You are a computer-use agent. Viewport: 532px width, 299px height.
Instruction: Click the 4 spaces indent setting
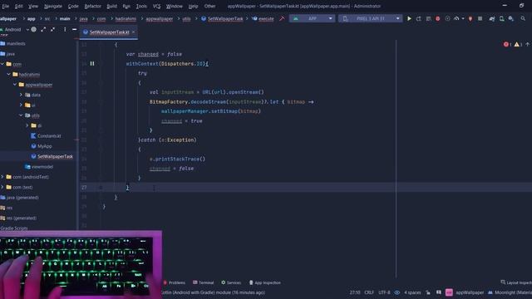(x=412, y=292)
